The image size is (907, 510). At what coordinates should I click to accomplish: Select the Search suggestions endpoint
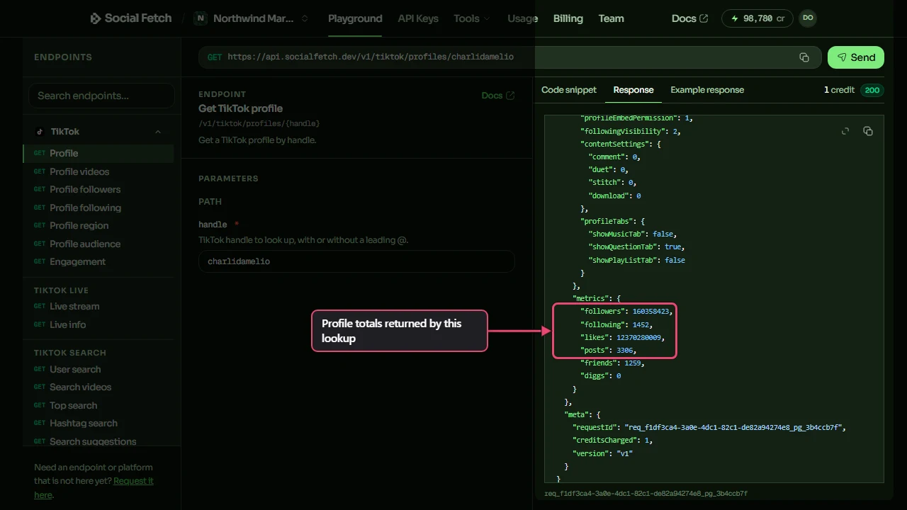click(x=98, y=441)
